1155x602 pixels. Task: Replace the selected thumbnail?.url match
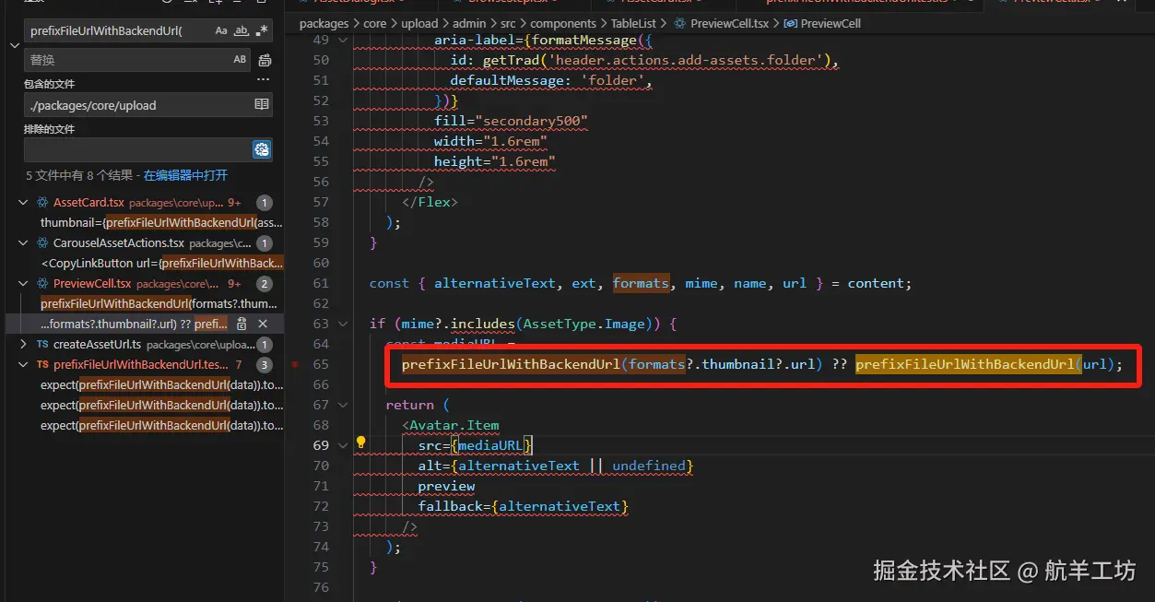(x=242, y=325)
